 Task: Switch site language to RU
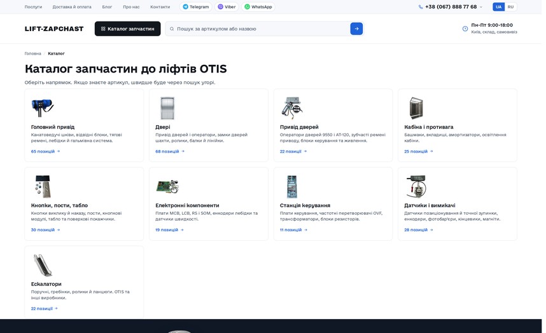(510, 7)
